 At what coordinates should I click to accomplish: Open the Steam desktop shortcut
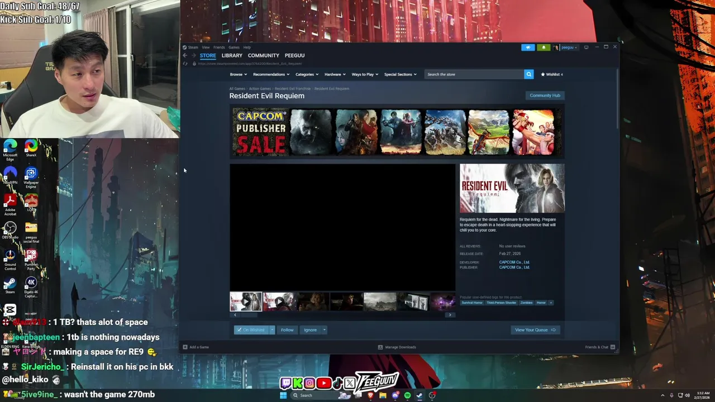(10, 284)
